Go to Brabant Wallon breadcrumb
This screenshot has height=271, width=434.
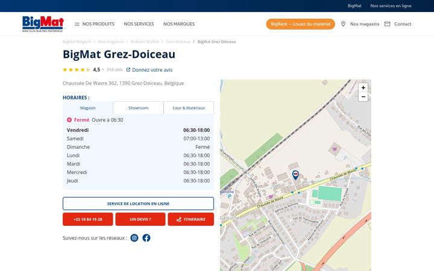(145, 42)
